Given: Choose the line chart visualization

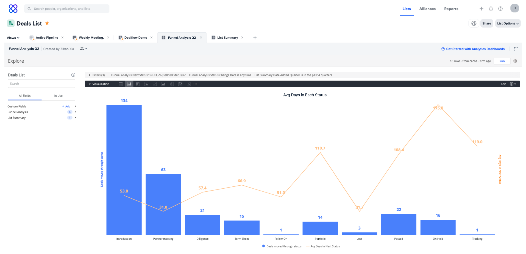Looking at the screenshot, I should click(155, 84).
